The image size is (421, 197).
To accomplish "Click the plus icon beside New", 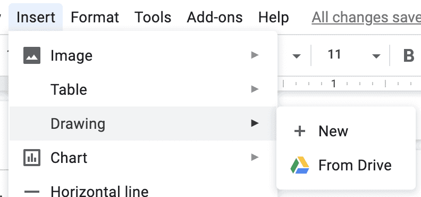I will 300,132.
